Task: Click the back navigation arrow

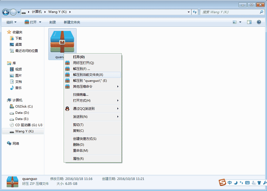Action: click(5, 12)
